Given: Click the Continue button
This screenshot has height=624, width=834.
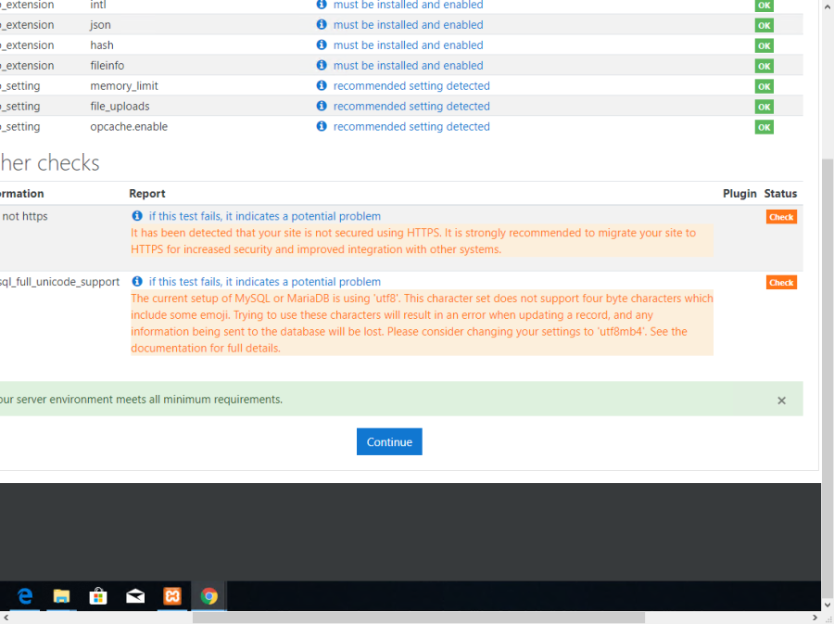Looking at the screenshot, I should [x=389, y=442].
